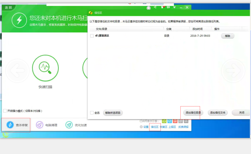This screenshot has height=154, width=251.
Task: Check the d:\重装速达 directory checkbox
Action: (92, 36)
